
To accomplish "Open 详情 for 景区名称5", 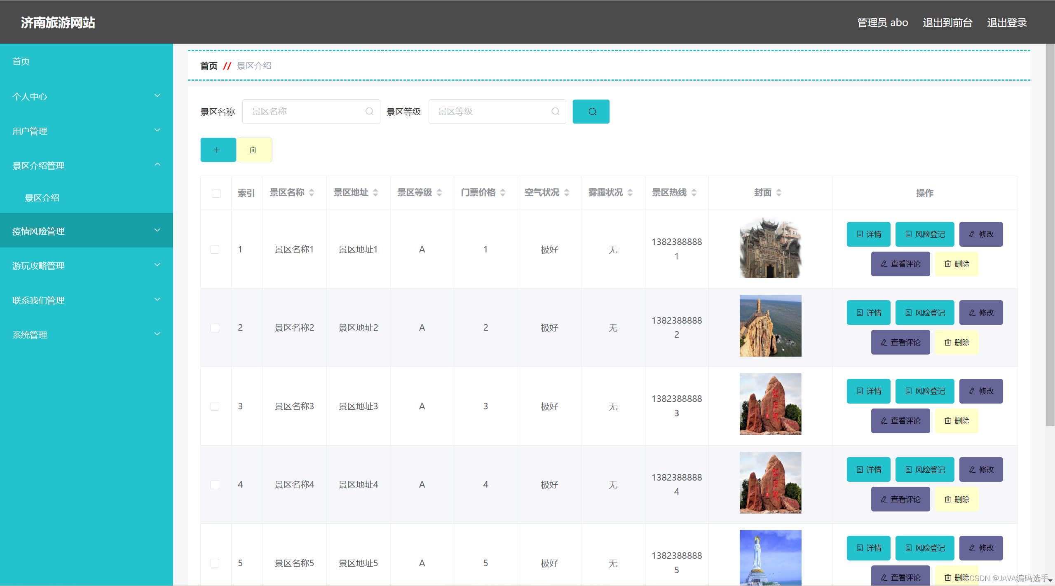I will [868, 548].
